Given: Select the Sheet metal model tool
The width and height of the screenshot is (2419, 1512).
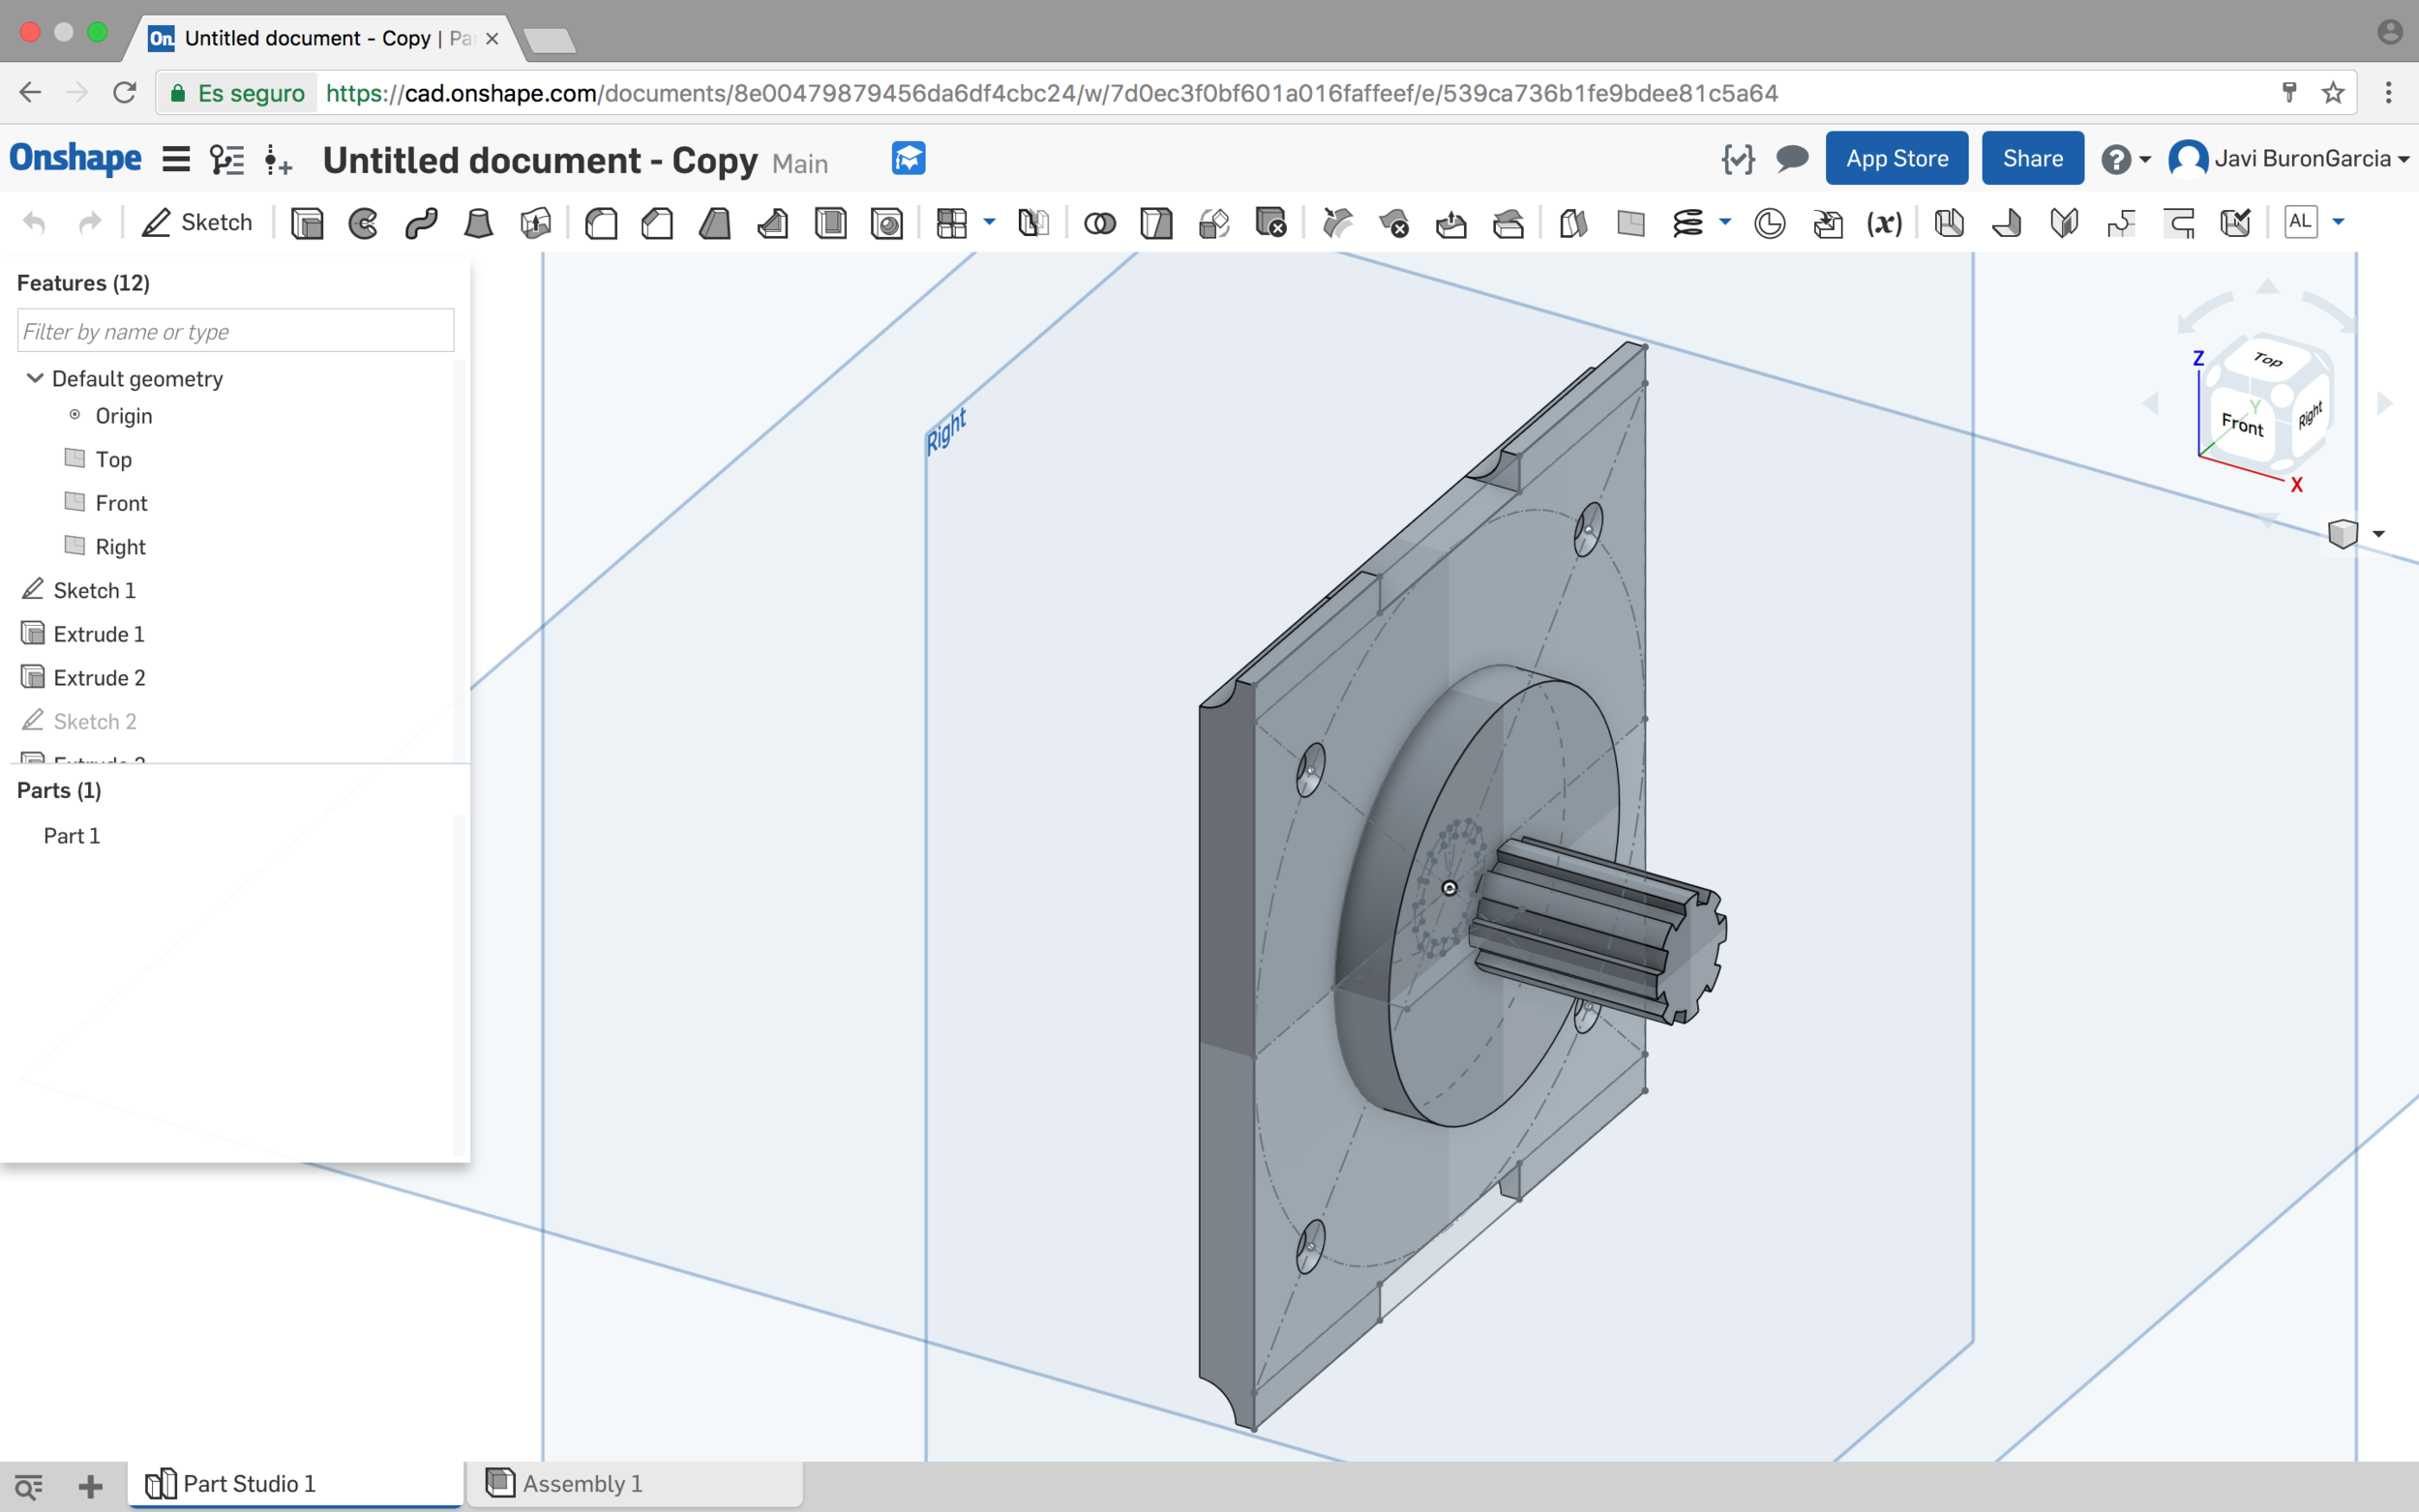Looking at the screenshot, I should pyautogui.click(x=1949, y=222).
